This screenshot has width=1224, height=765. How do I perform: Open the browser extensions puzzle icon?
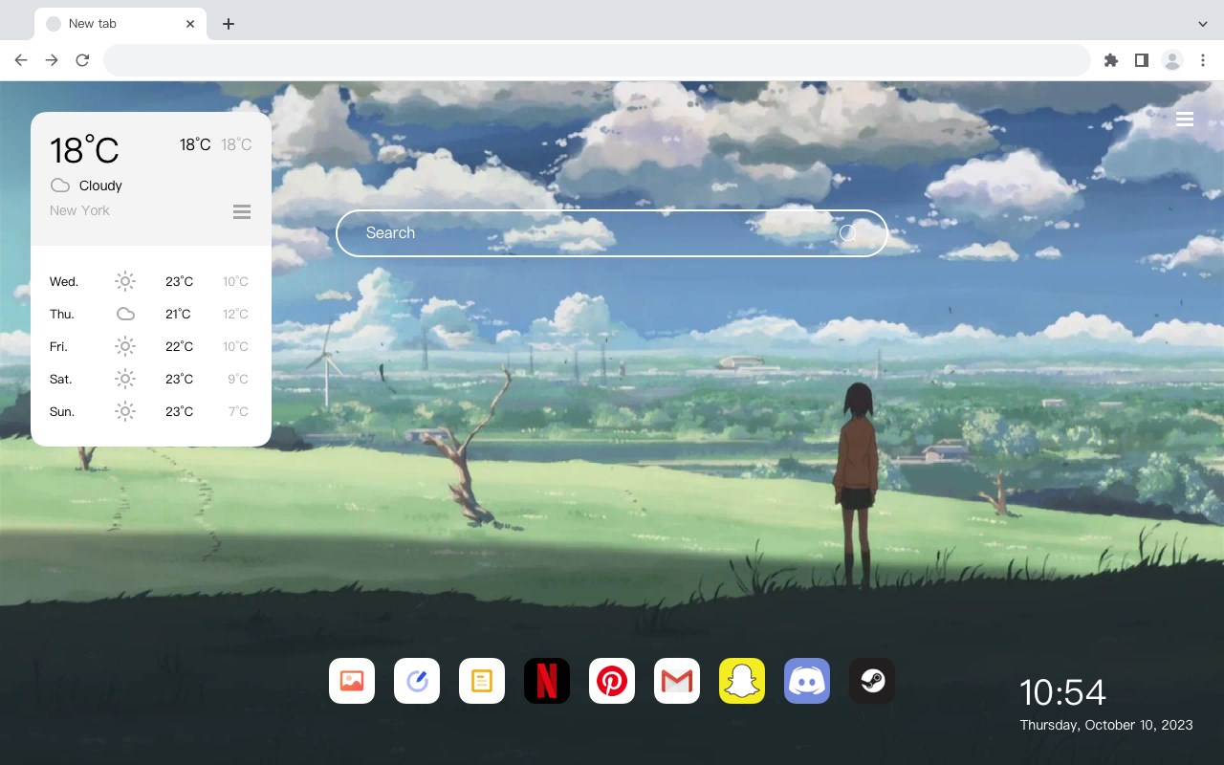(1110, 60)
